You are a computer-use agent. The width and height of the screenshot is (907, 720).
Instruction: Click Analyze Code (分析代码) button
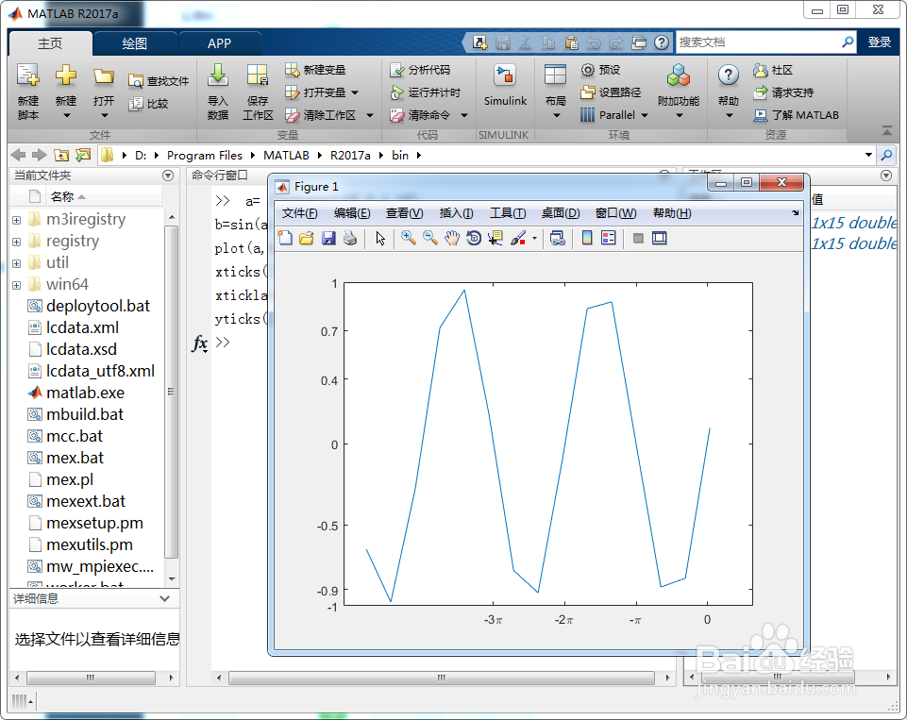(421, 70)
